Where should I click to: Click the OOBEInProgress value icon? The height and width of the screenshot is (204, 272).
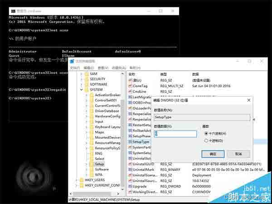point(130,103)
